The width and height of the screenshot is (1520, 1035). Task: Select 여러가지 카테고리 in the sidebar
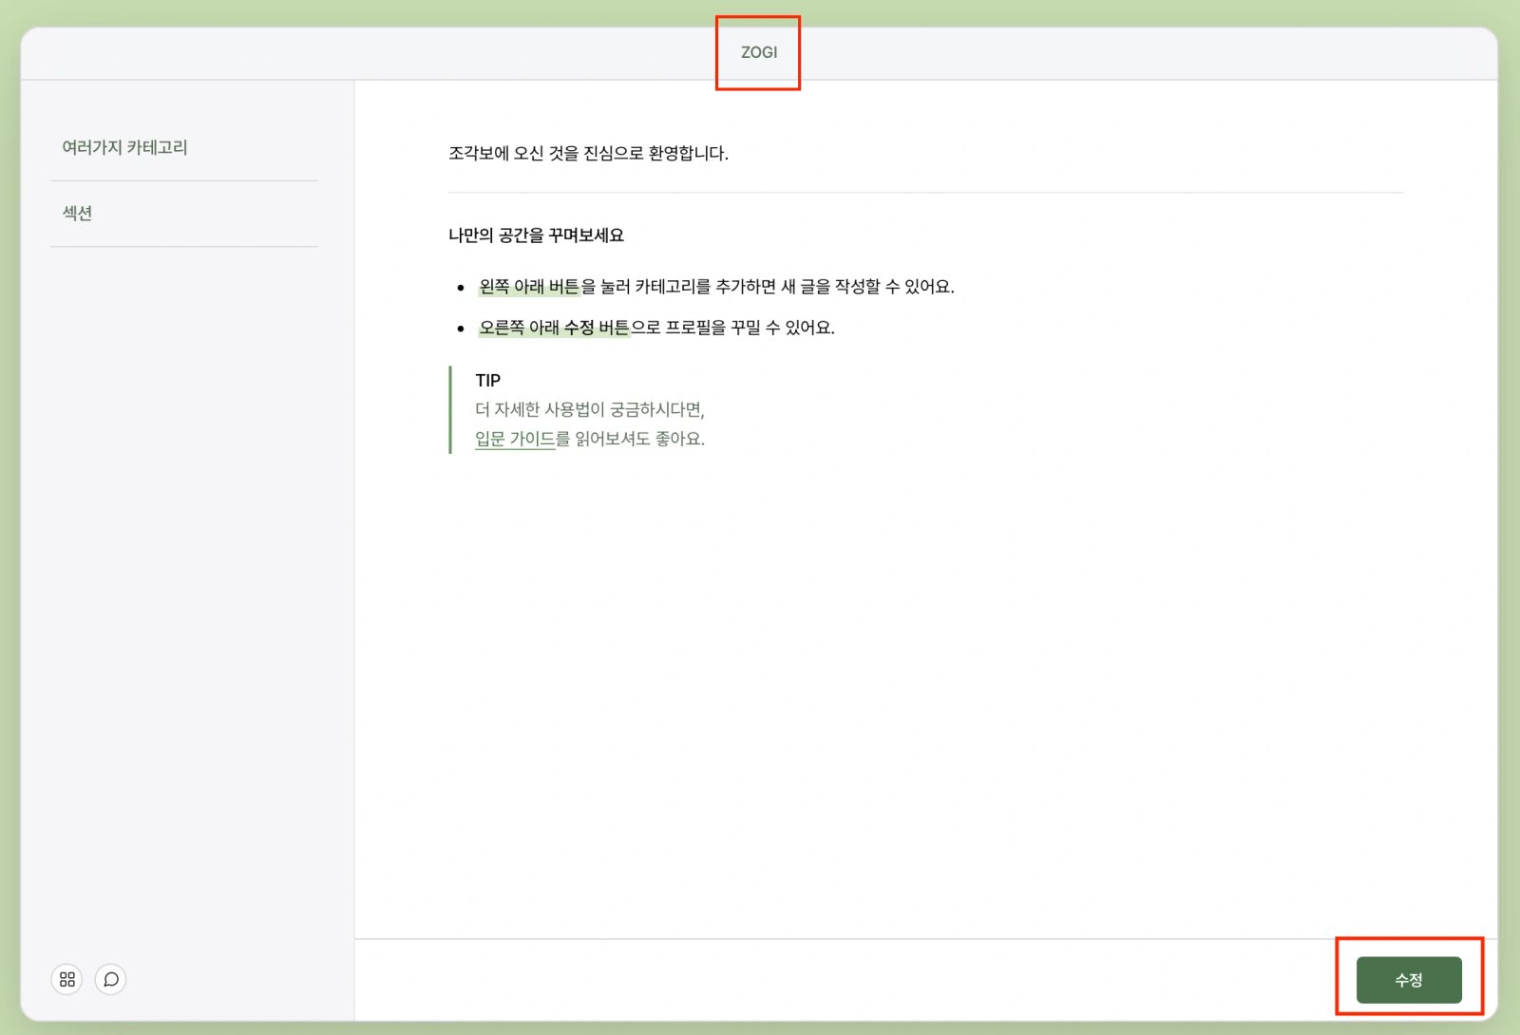[124, 147]
